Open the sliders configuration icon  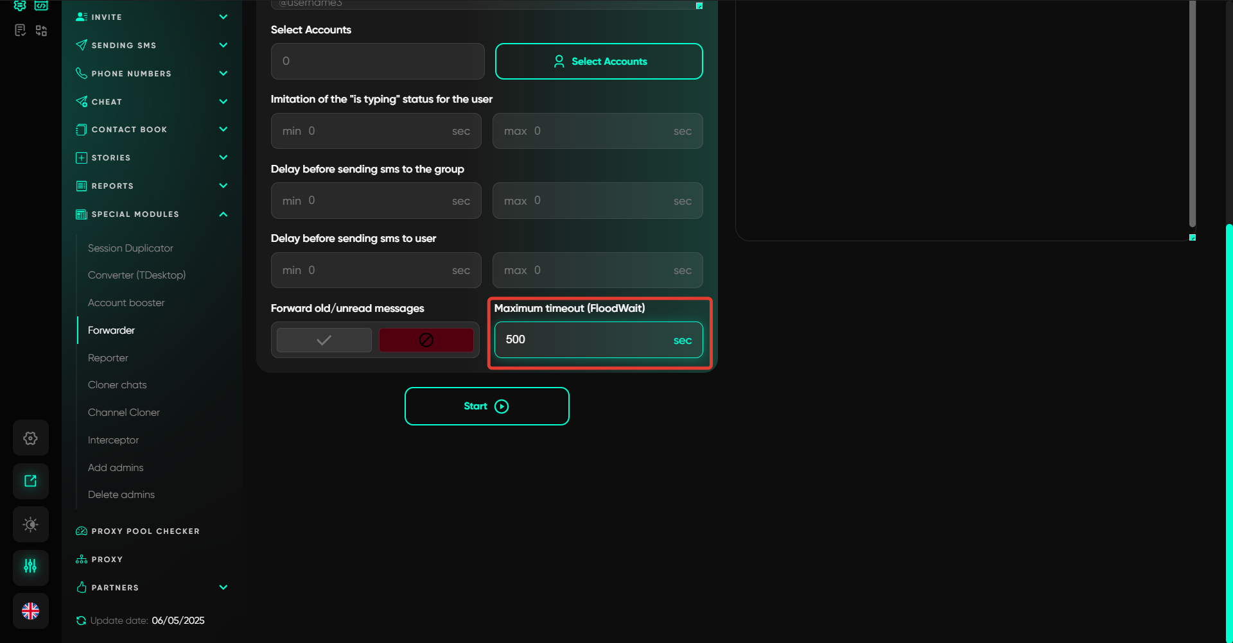coord(30,566)
